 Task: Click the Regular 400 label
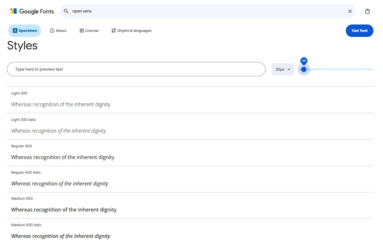point(22,146)
